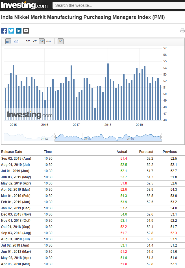Select the max chart range

point(49,41)
